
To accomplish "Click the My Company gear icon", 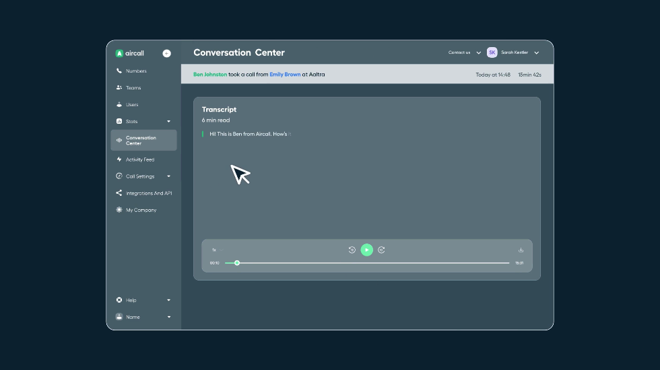I will pyautogui.click(x=119, y=210).
